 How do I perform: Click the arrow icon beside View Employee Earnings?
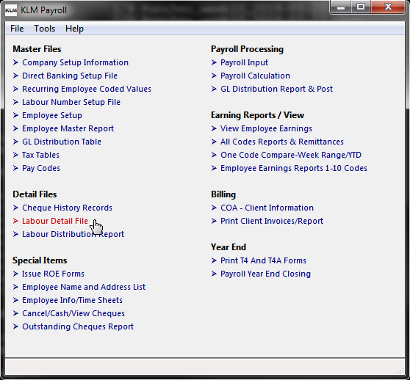tap(214, 128)
